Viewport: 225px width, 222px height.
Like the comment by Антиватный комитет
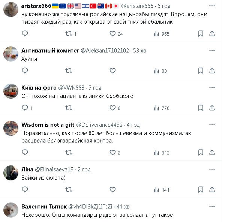(112, 71)
